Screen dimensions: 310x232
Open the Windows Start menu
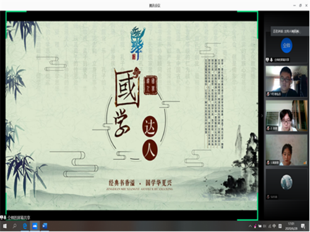pos(4,226)
